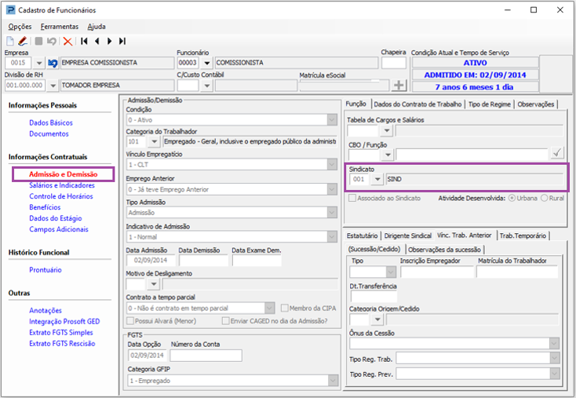
Task: Open the Ônus da Cessão dropdown
Action: coord(554,344)
